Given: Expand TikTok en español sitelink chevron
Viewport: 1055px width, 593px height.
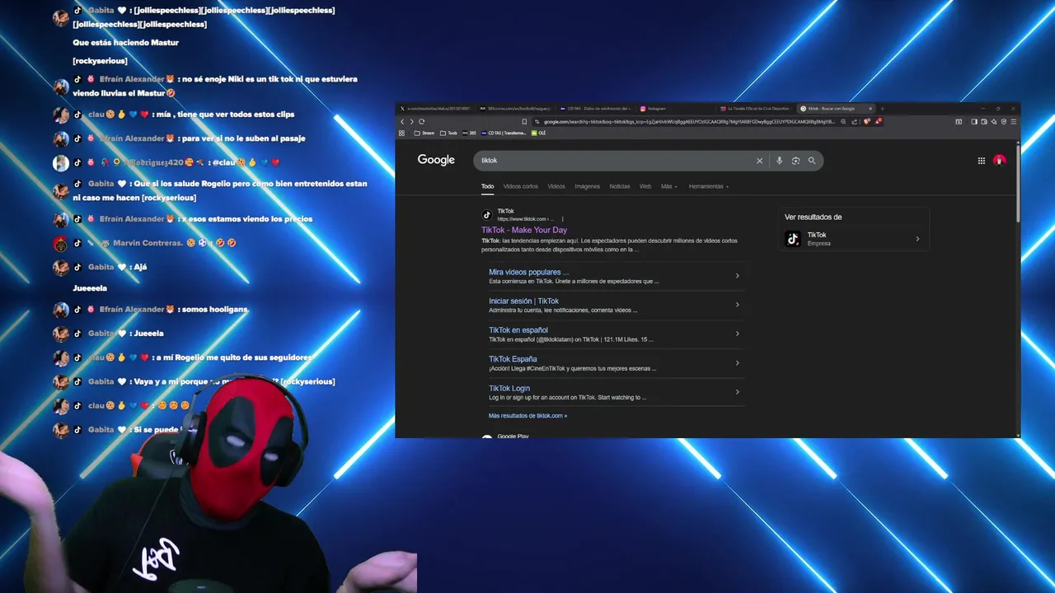Looking at the screenshot, I should tap(737, 334).
